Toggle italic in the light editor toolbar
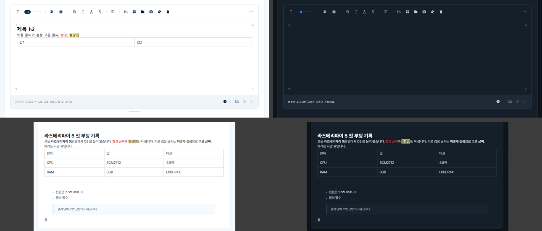 click(83, 12)
